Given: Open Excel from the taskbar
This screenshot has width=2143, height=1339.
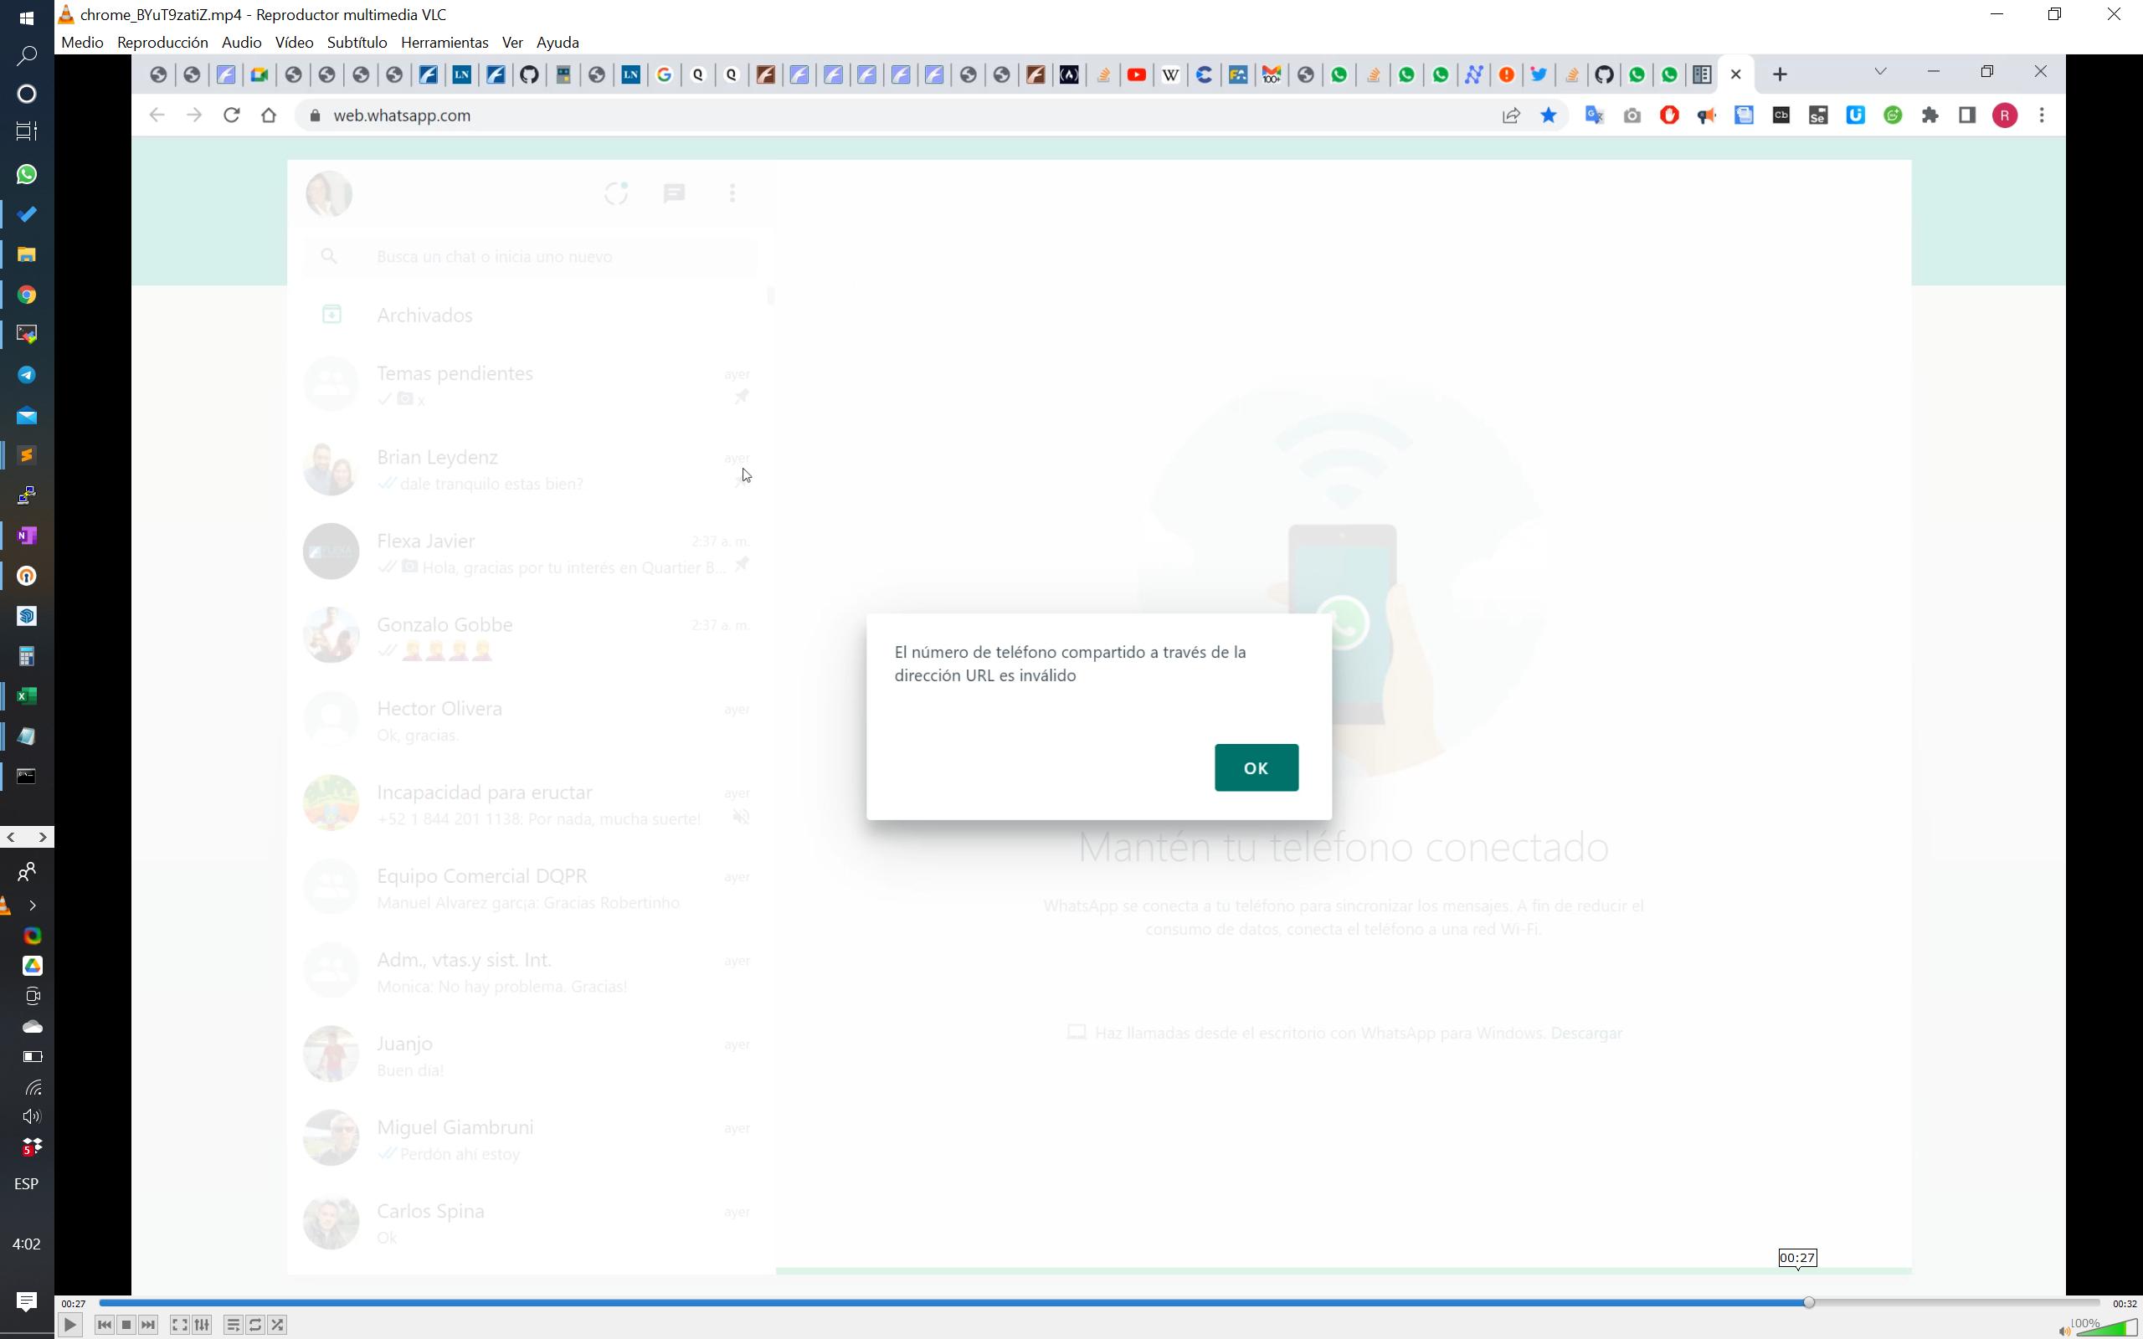Looking at the screenshot, I should (x=27, y=696).
